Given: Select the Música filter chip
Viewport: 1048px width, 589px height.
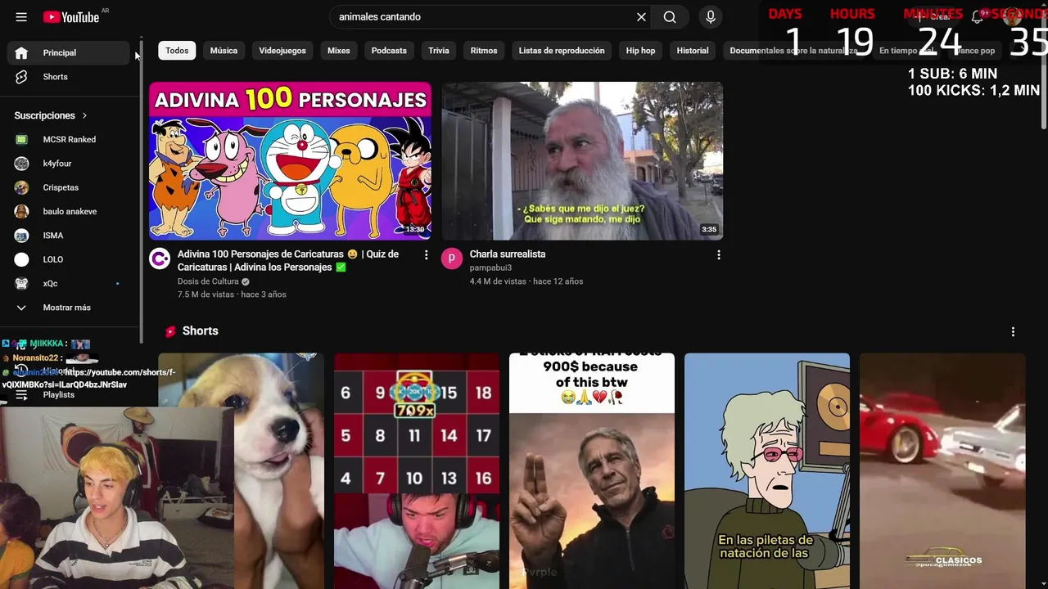Looking at the screenshot, I should coord(224,51).
